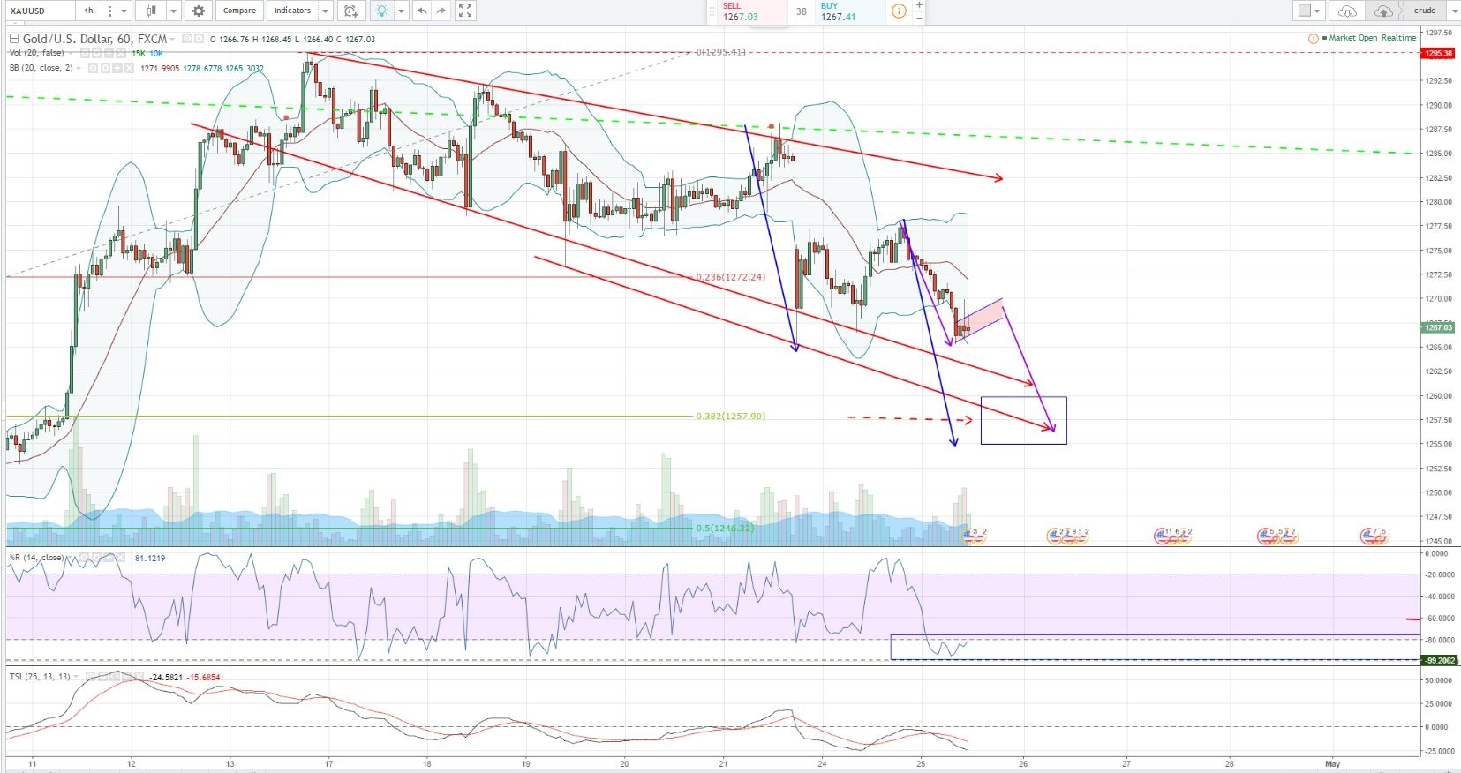Expand the Indicators dropdown arrow
This screenshot has width=1461, height=773.
coord(326,11)
